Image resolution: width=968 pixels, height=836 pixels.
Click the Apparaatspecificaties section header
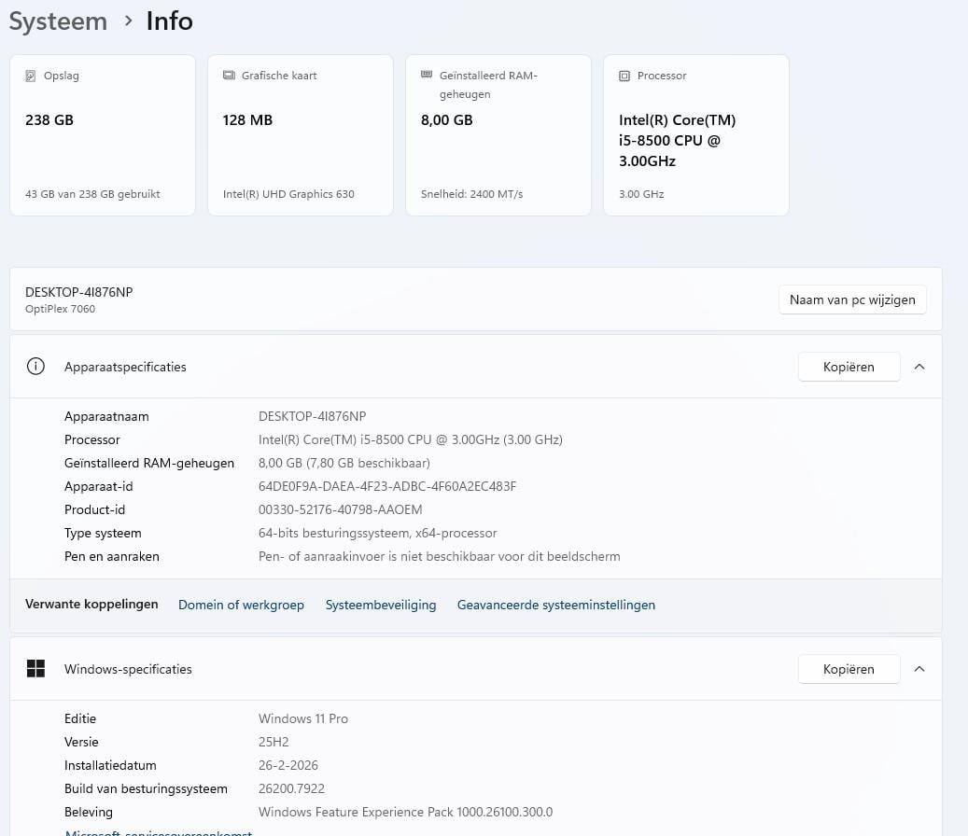click(125, 367)
